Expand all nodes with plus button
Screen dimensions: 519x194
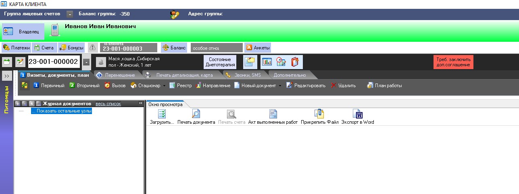[17, 104]
